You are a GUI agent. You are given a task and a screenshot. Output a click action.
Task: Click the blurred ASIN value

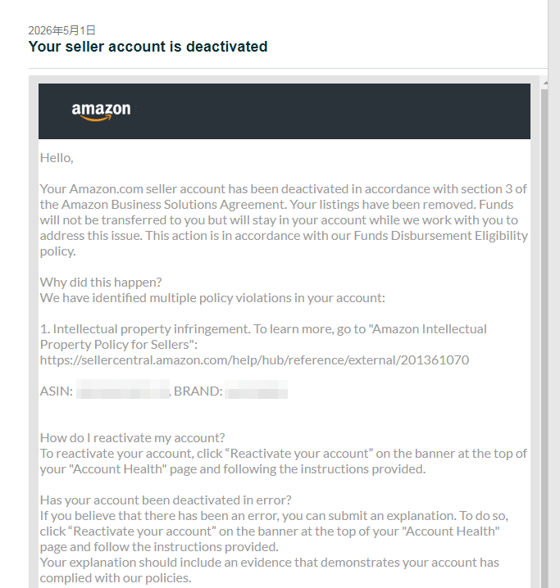point(123,389)
